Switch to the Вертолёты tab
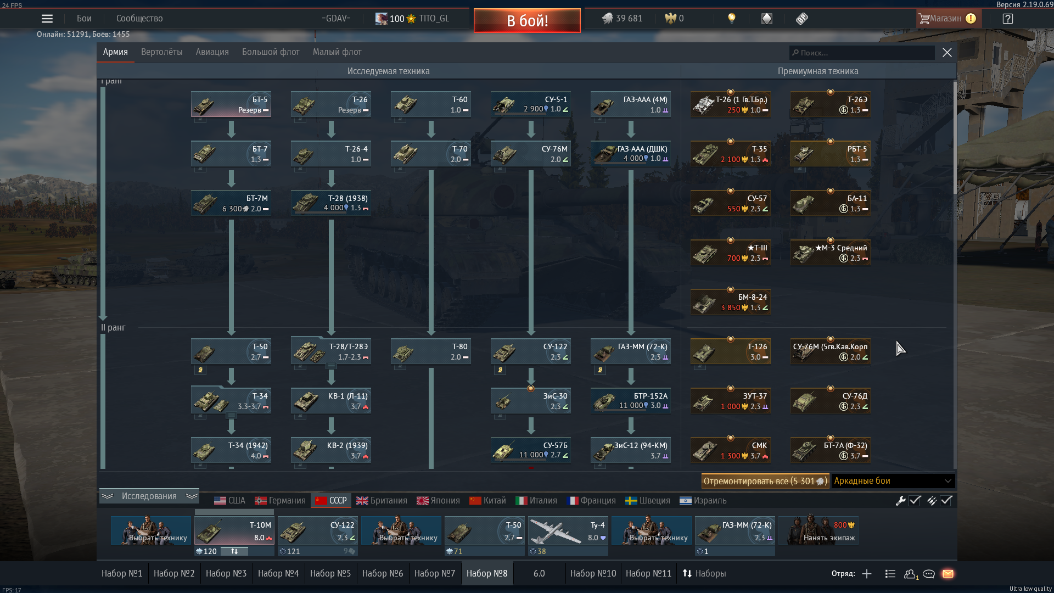1054x593 pixels. coord(161,52)
